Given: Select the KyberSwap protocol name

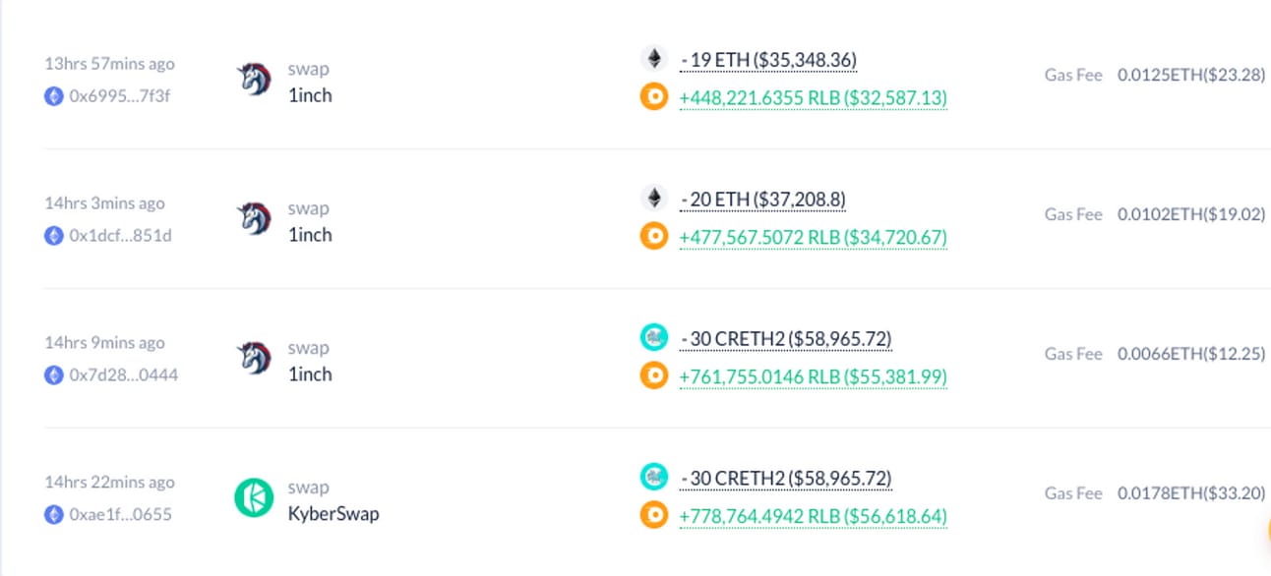Looking at the screenshot, I should click(x=333, y=513).
